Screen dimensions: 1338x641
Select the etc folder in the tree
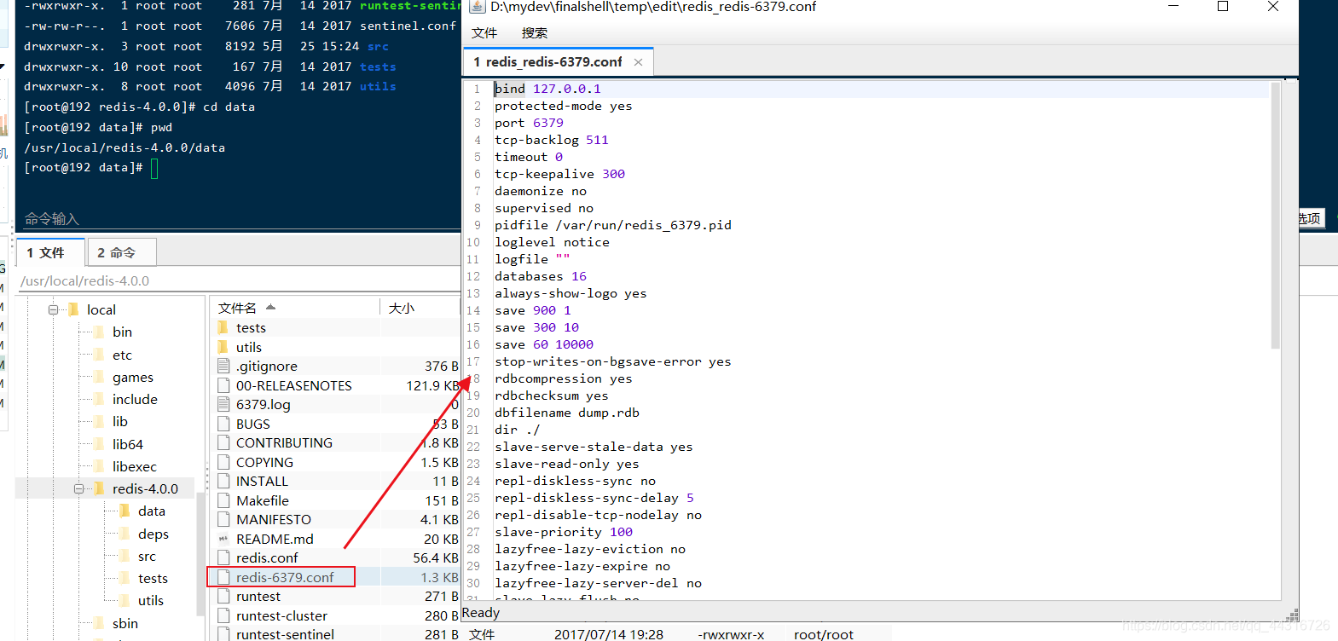122,355
